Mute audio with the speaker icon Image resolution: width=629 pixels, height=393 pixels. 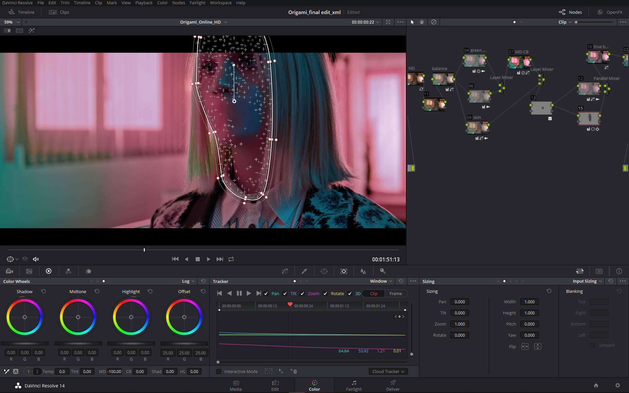point(36,259)
